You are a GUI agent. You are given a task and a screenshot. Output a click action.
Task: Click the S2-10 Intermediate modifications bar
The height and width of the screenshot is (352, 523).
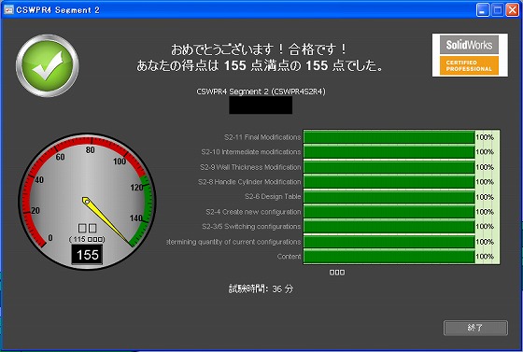click(x=389, y=152)
